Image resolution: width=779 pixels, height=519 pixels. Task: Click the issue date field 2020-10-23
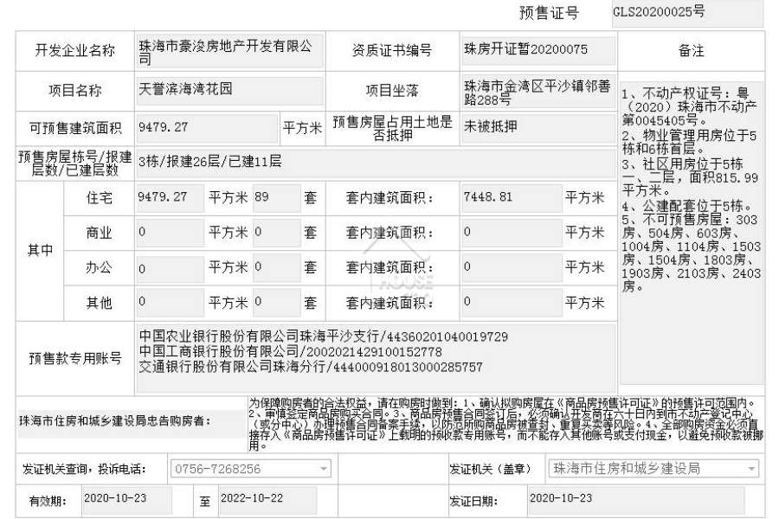click(636, 500)
